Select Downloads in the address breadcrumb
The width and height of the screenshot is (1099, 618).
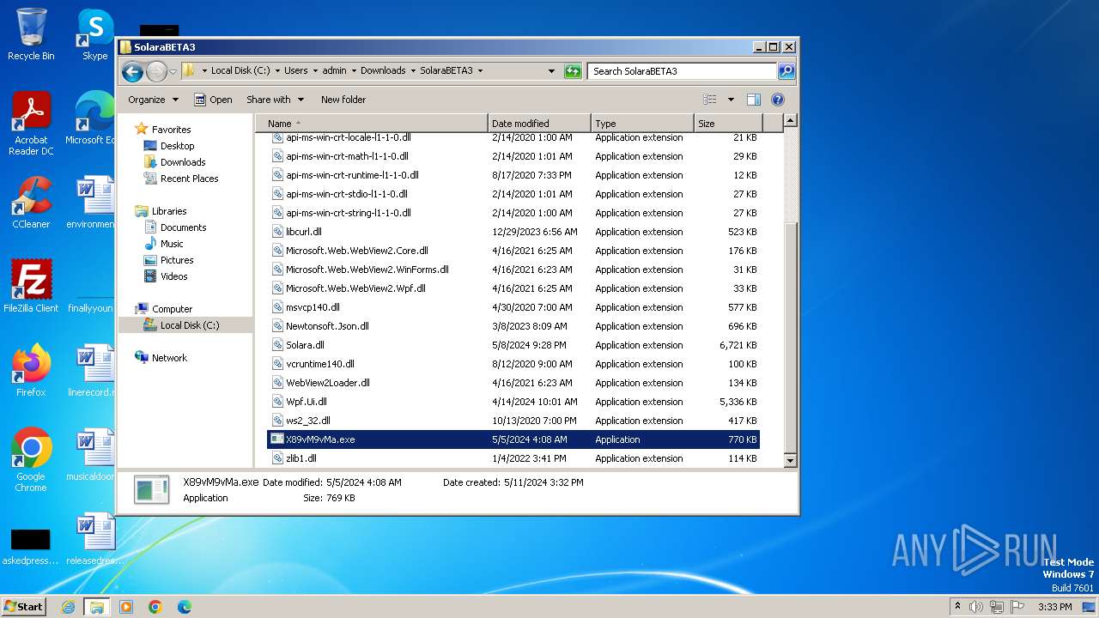pos(383,71)
